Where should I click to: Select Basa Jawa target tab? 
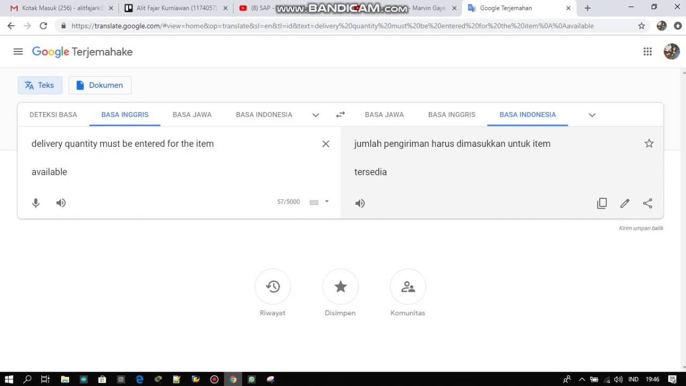coord(384,115)
